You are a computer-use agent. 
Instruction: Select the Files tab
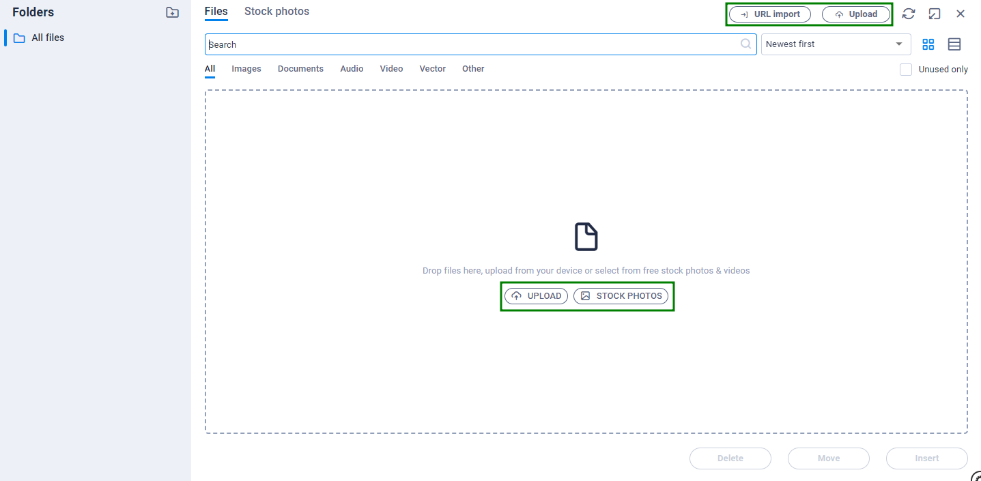[216, 12]
